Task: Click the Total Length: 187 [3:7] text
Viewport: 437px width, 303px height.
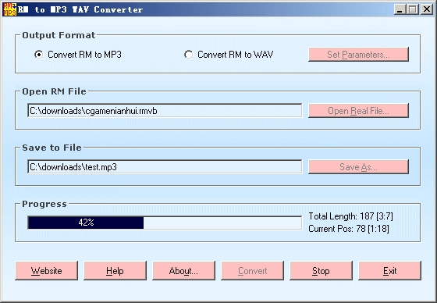Action: click(x=350, y=216)
